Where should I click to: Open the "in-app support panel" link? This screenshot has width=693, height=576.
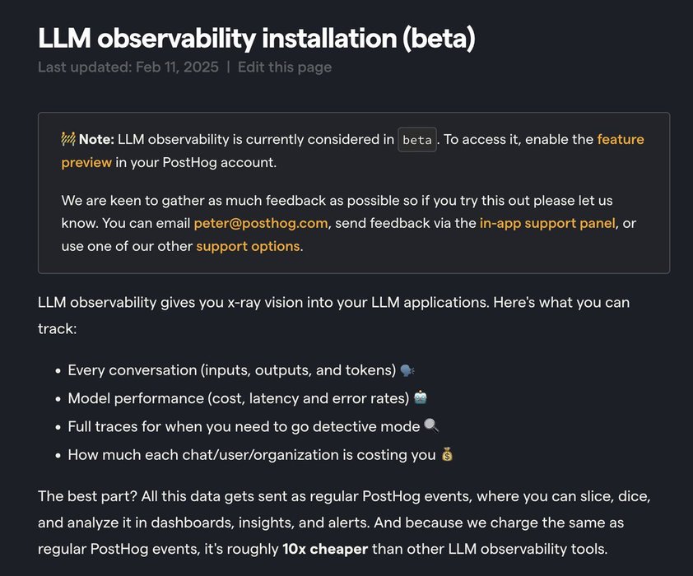tap(547, 223)
